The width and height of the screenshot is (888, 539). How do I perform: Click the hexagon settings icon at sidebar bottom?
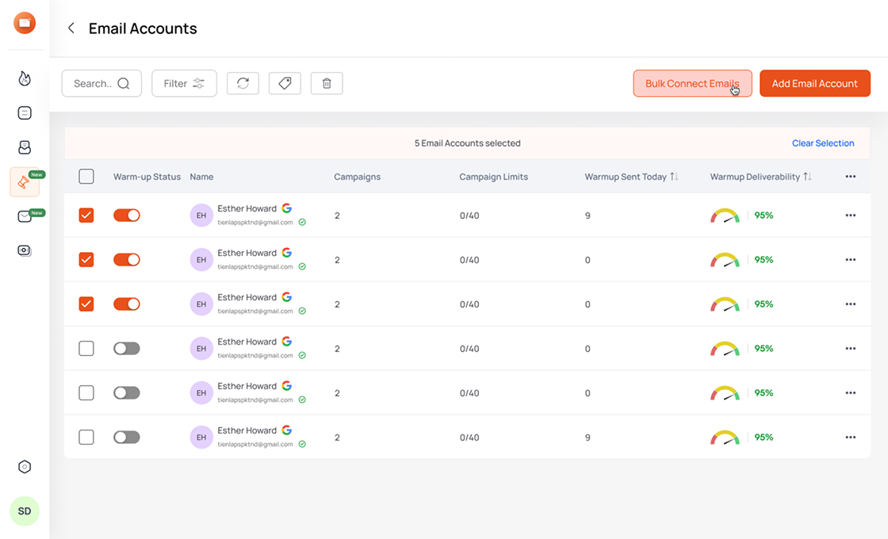point(24,467)
